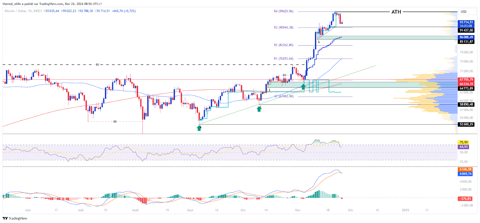Image resolution: width=480 pixels, height=223 pixels.
Task: Click the RSI scale value 25,00
Action: click(x=463, y=162)
